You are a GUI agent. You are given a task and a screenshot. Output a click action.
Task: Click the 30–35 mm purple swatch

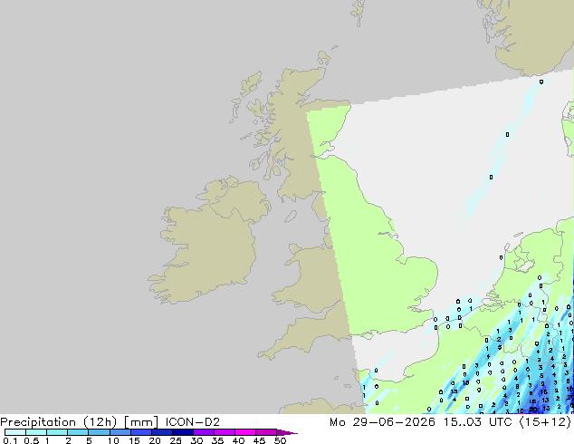pos(204,432)
